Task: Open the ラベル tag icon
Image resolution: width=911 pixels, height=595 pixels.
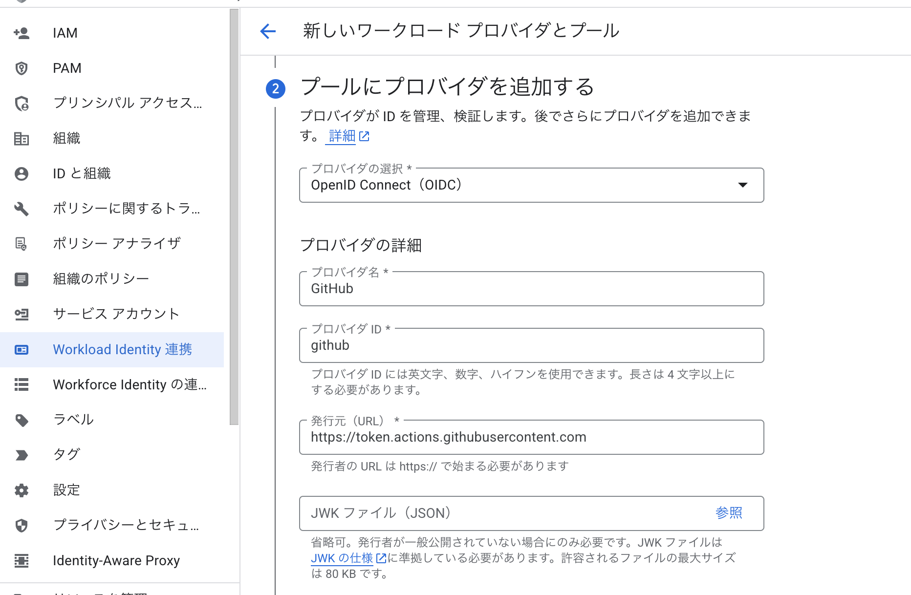Action: pos(22,420)
